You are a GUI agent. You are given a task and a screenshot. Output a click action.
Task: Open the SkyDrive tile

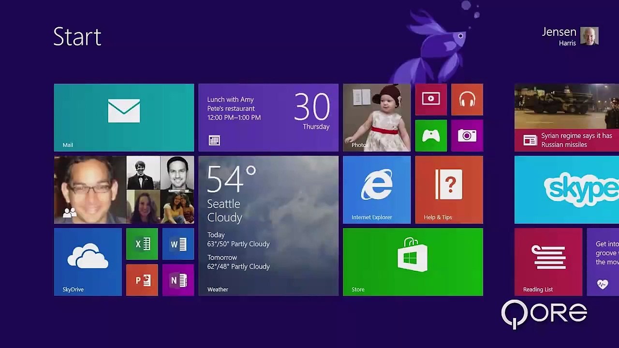(x=88, y=262)
